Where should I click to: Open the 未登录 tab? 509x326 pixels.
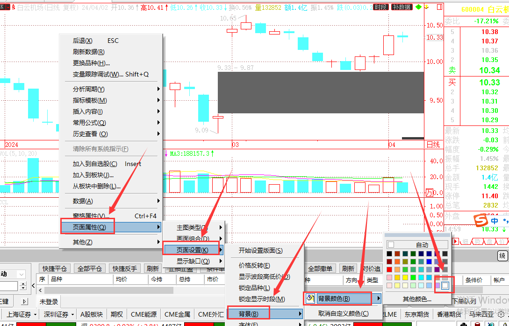(x=49, y=302)
